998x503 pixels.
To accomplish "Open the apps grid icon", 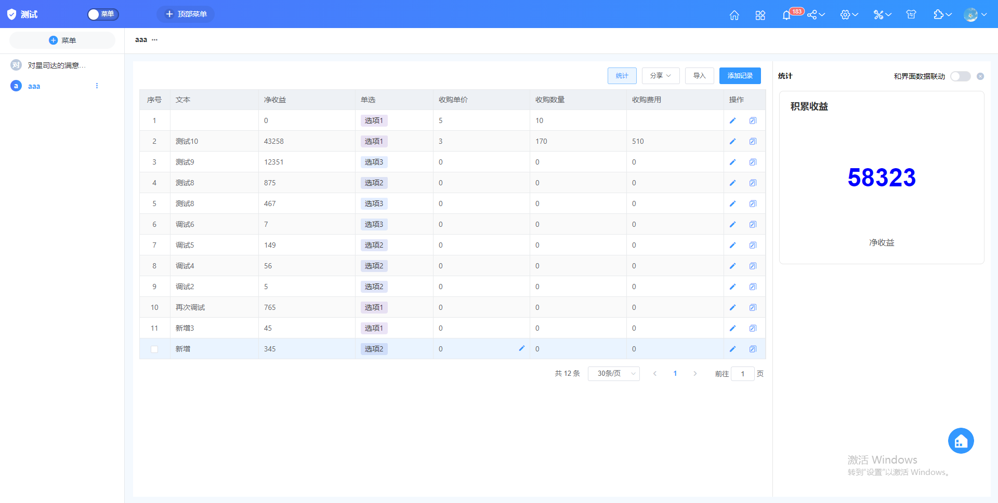I will pos(760,15).
